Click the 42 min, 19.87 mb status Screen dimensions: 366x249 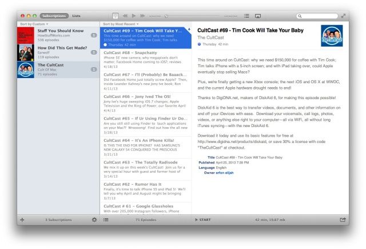tap(270, 220)
